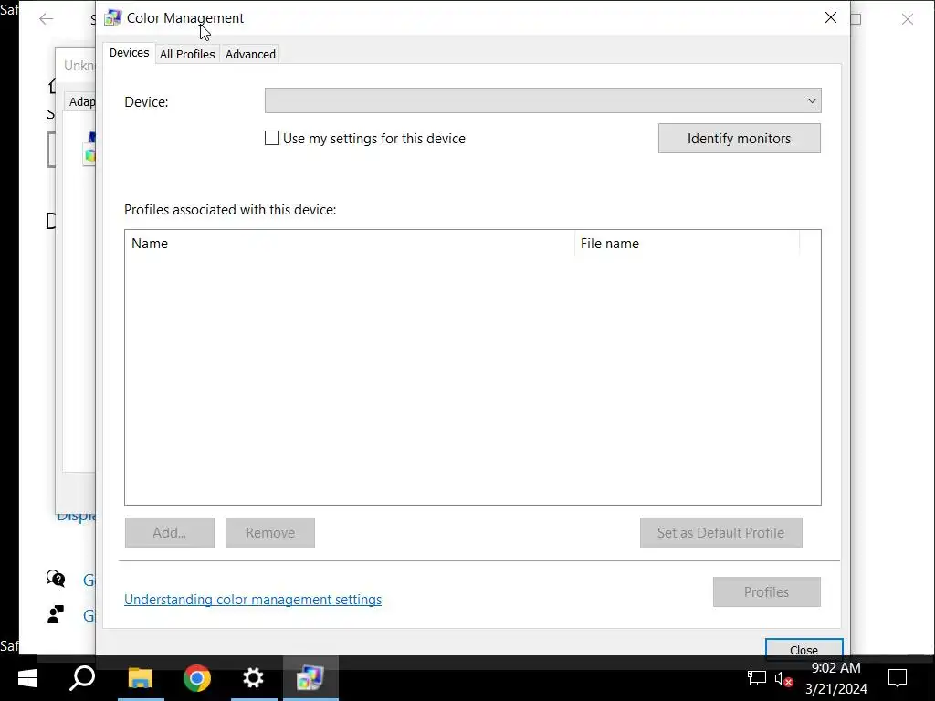This screenshot has width=935, height=701.
Task: Click the Give feedback icon in Settings
Action: click(x=56, y=614)
